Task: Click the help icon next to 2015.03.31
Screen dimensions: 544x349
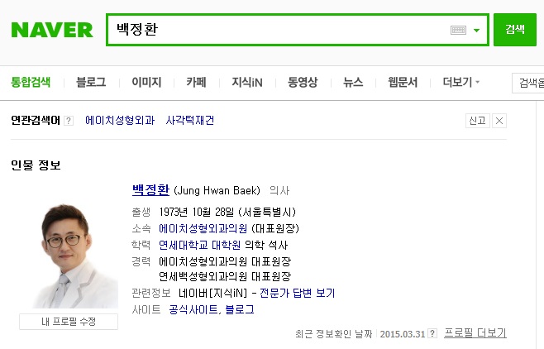Action: click(434, 334)
